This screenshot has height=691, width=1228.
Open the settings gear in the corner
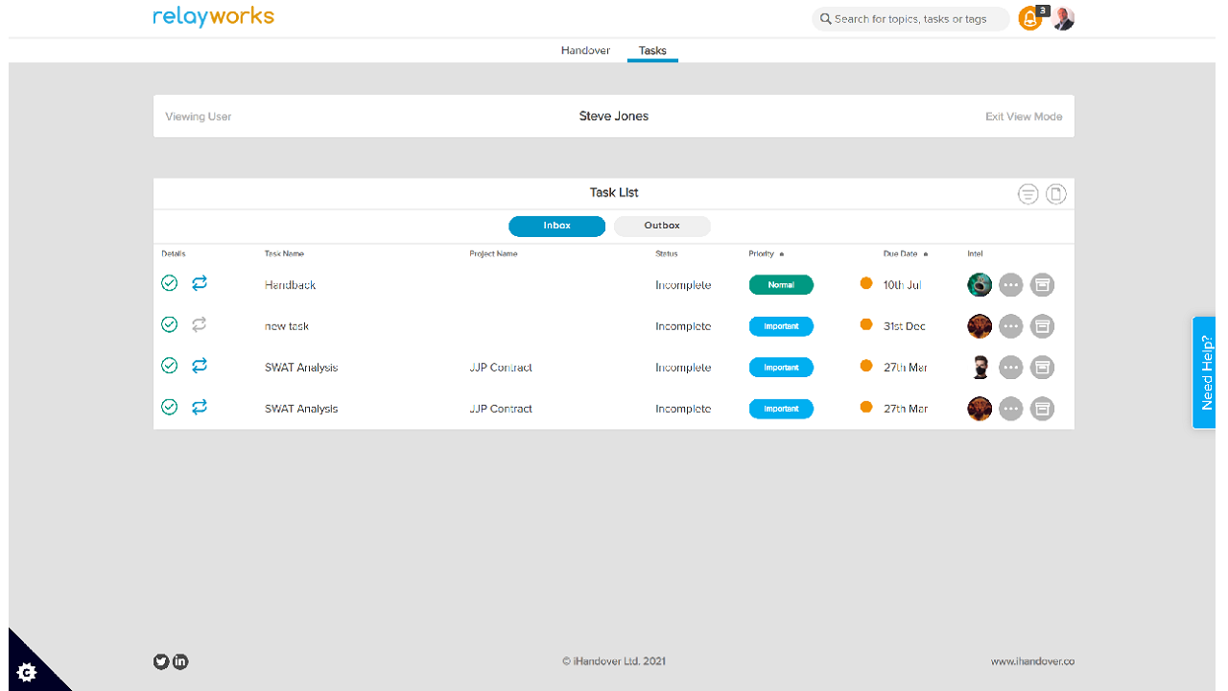27,672
